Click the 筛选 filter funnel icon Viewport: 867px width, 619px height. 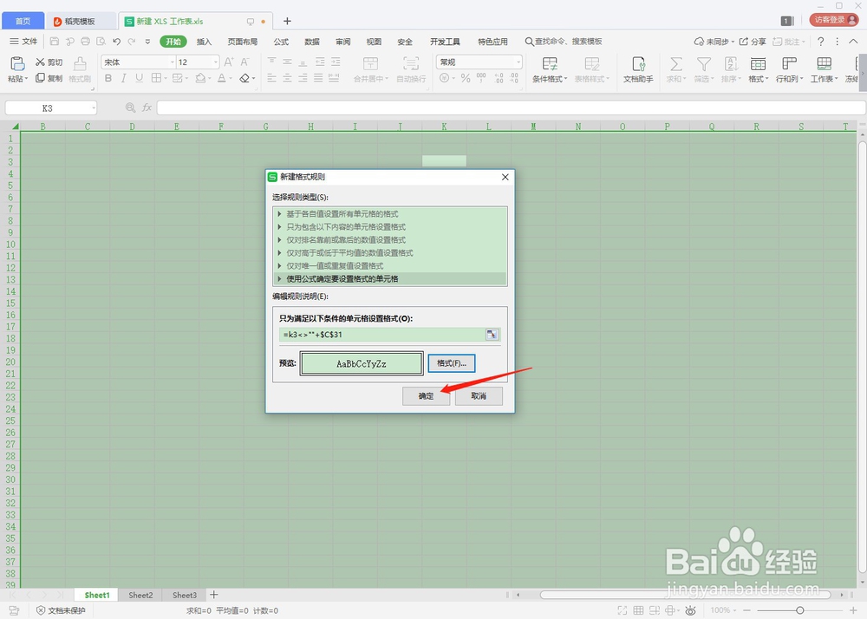click(703, 63)
